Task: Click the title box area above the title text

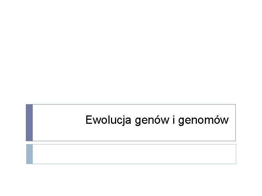Action: 156,109
